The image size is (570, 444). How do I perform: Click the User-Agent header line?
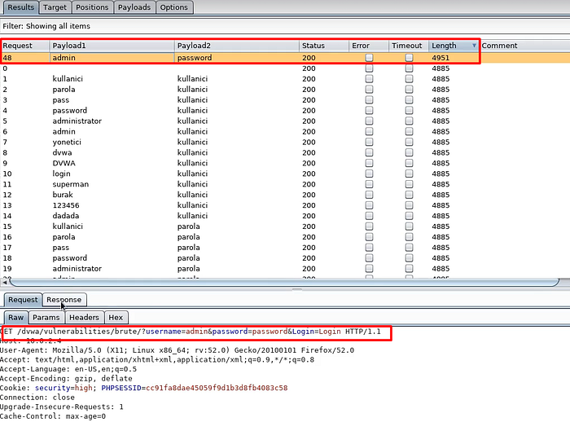[x=177, y=350]
